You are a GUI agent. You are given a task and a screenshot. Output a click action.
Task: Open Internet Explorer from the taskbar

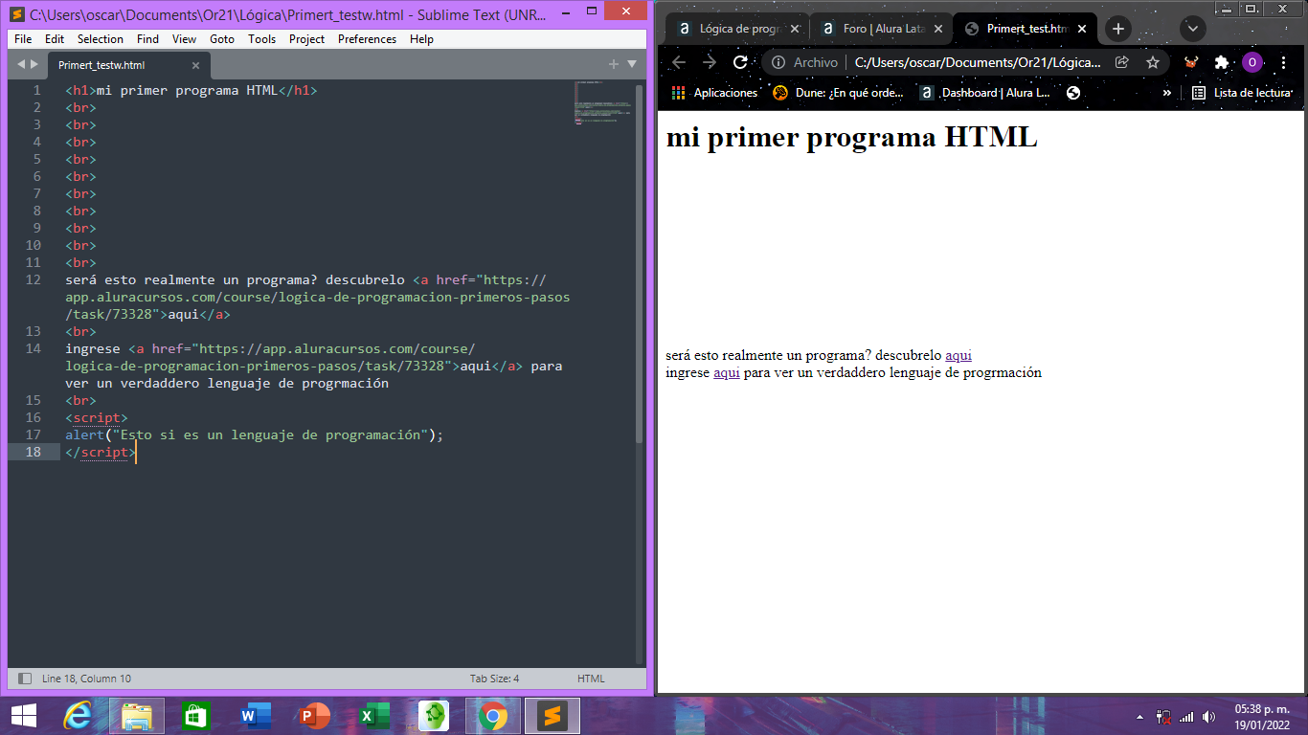coord(79,716)
